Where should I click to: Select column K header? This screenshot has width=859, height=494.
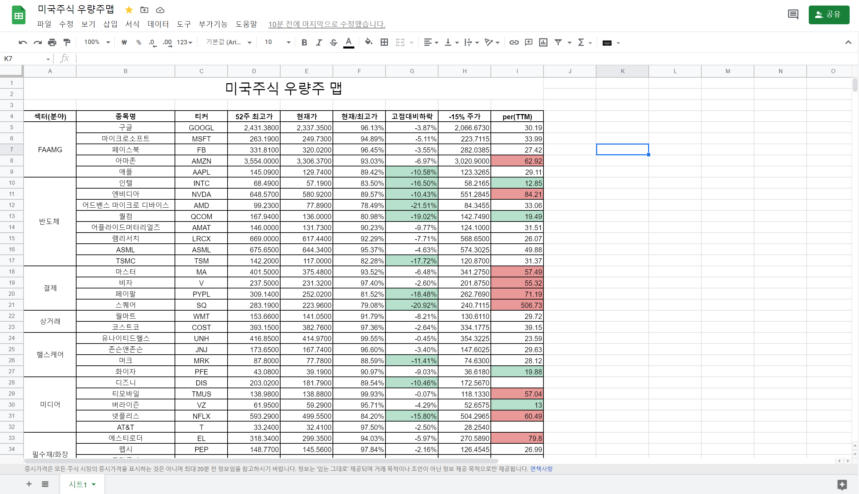coord(622,71)
